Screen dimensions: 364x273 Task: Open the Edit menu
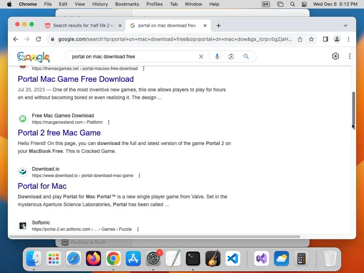point(63,4)
